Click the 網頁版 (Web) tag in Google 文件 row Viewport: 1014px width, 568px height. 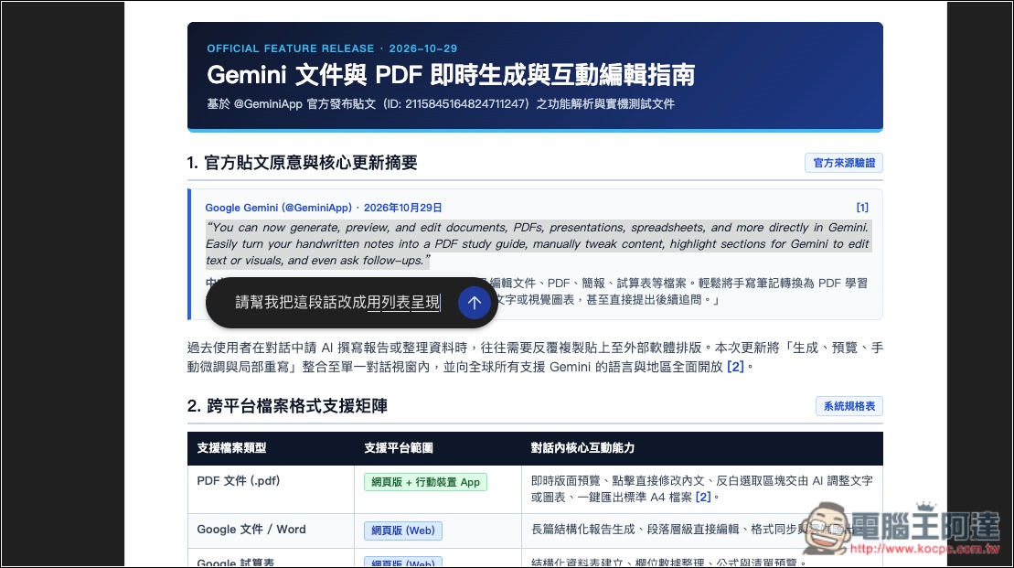click(x=403, y=530)
